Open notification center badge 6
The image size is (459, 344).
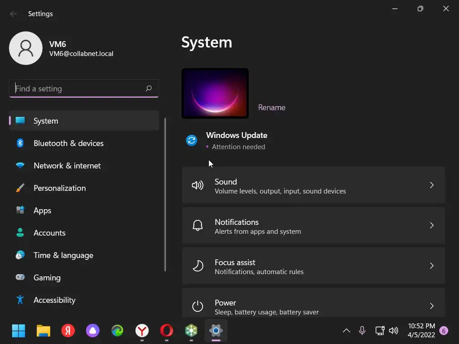pos(444,331)
